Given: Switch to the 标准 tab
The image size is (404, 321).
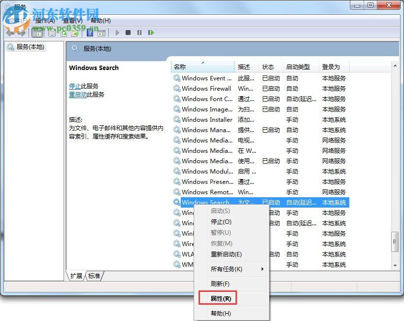Looking at the screenshot, I should (x=94, y=277).
